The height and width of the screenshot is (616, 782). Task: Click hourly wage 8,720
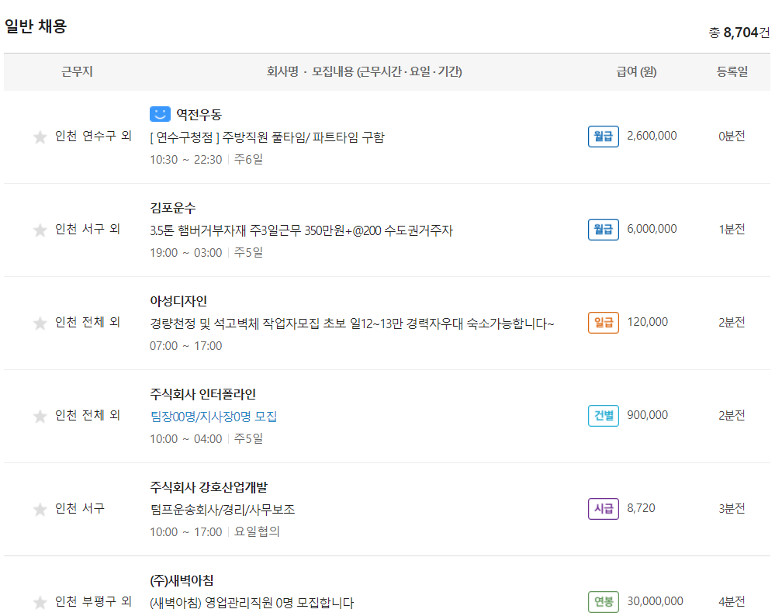tap(641, 508)
